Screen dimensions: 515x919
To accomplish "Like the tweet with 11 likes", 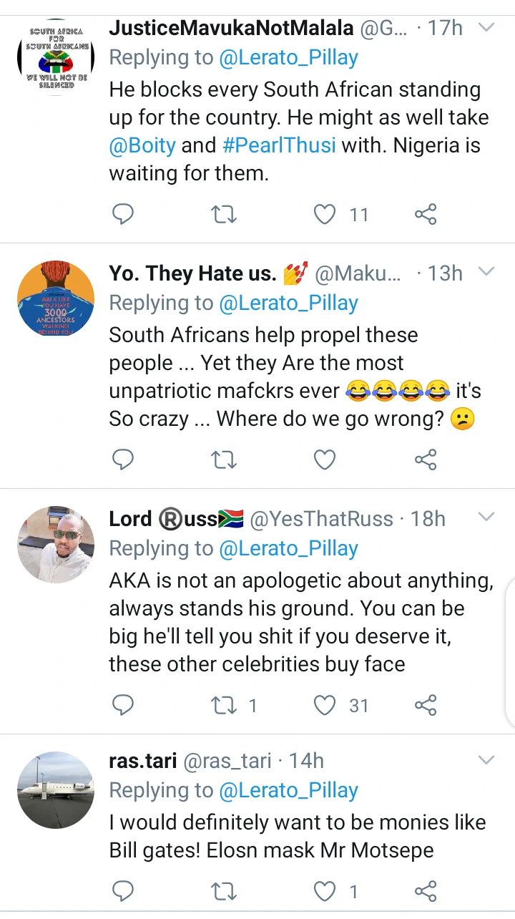I will tap(325, 213).
